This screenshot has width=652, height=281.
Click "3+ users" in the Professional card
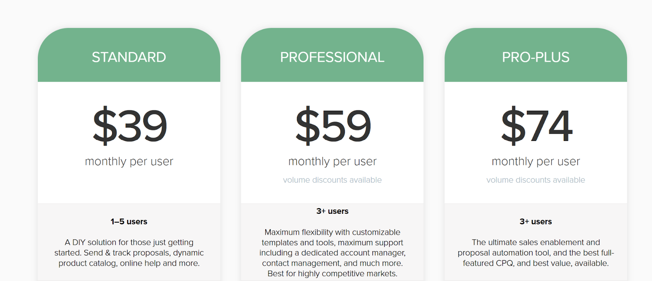pos(332,211)
